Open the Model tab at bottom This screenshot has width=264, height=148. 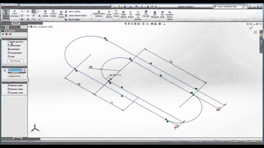[x=18, y=139]
